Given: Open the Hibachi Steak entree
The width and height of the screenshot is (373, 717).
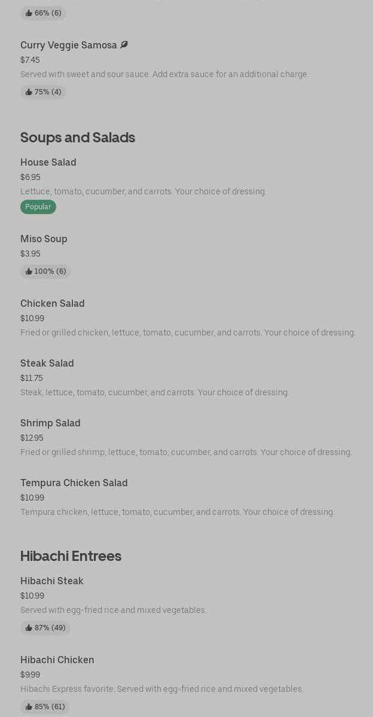Looking at the screenshot, I should click(52, 581).
